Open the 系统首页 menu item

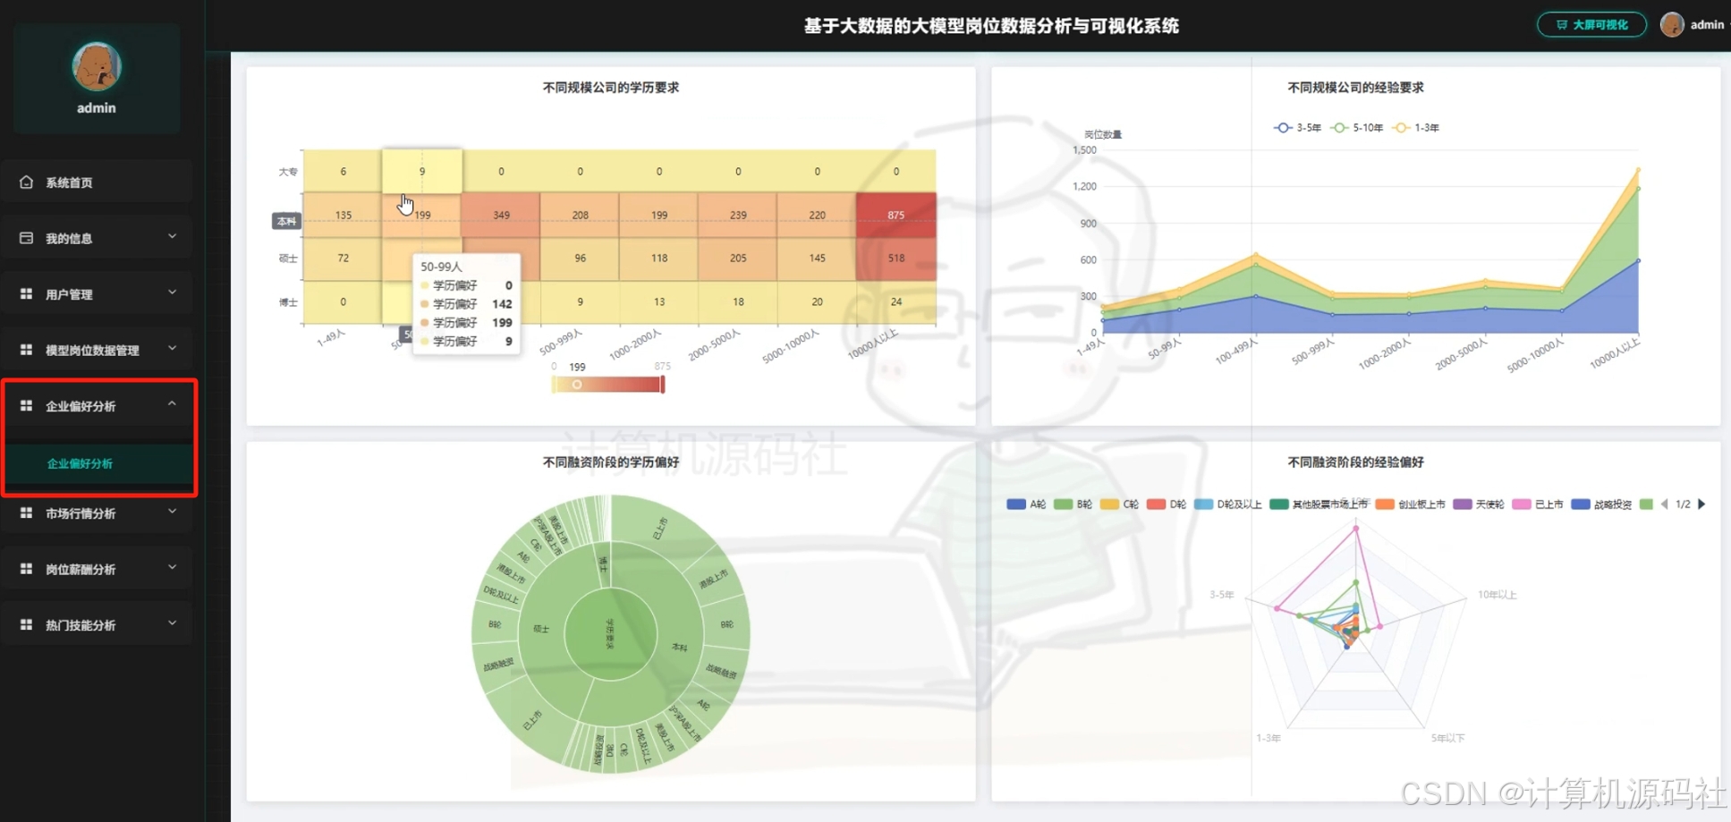coord(97,182)
